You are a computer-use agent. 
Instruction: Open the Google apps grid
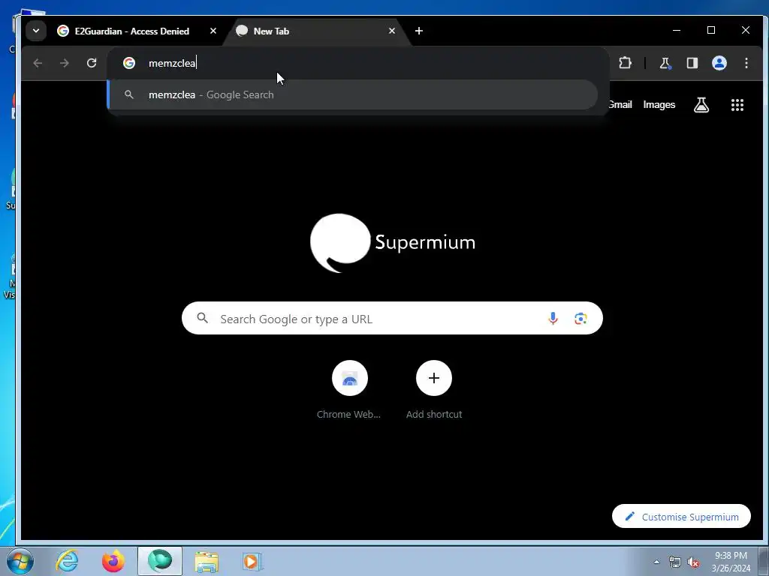[x=737, y=105]
